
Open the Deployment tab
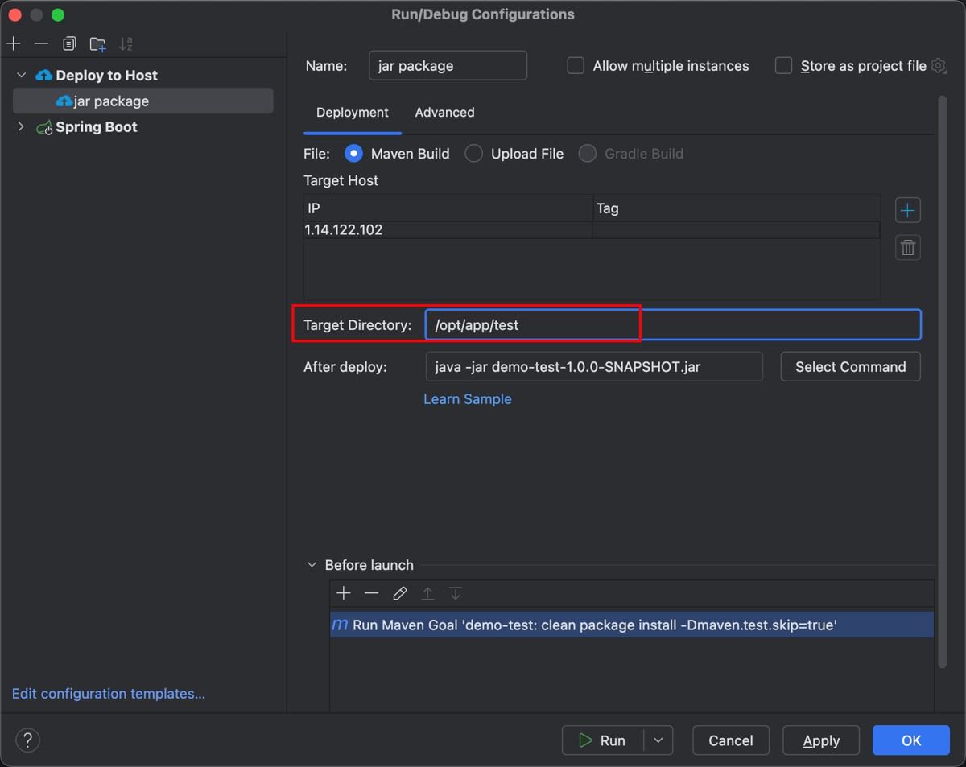click(352, 113)
